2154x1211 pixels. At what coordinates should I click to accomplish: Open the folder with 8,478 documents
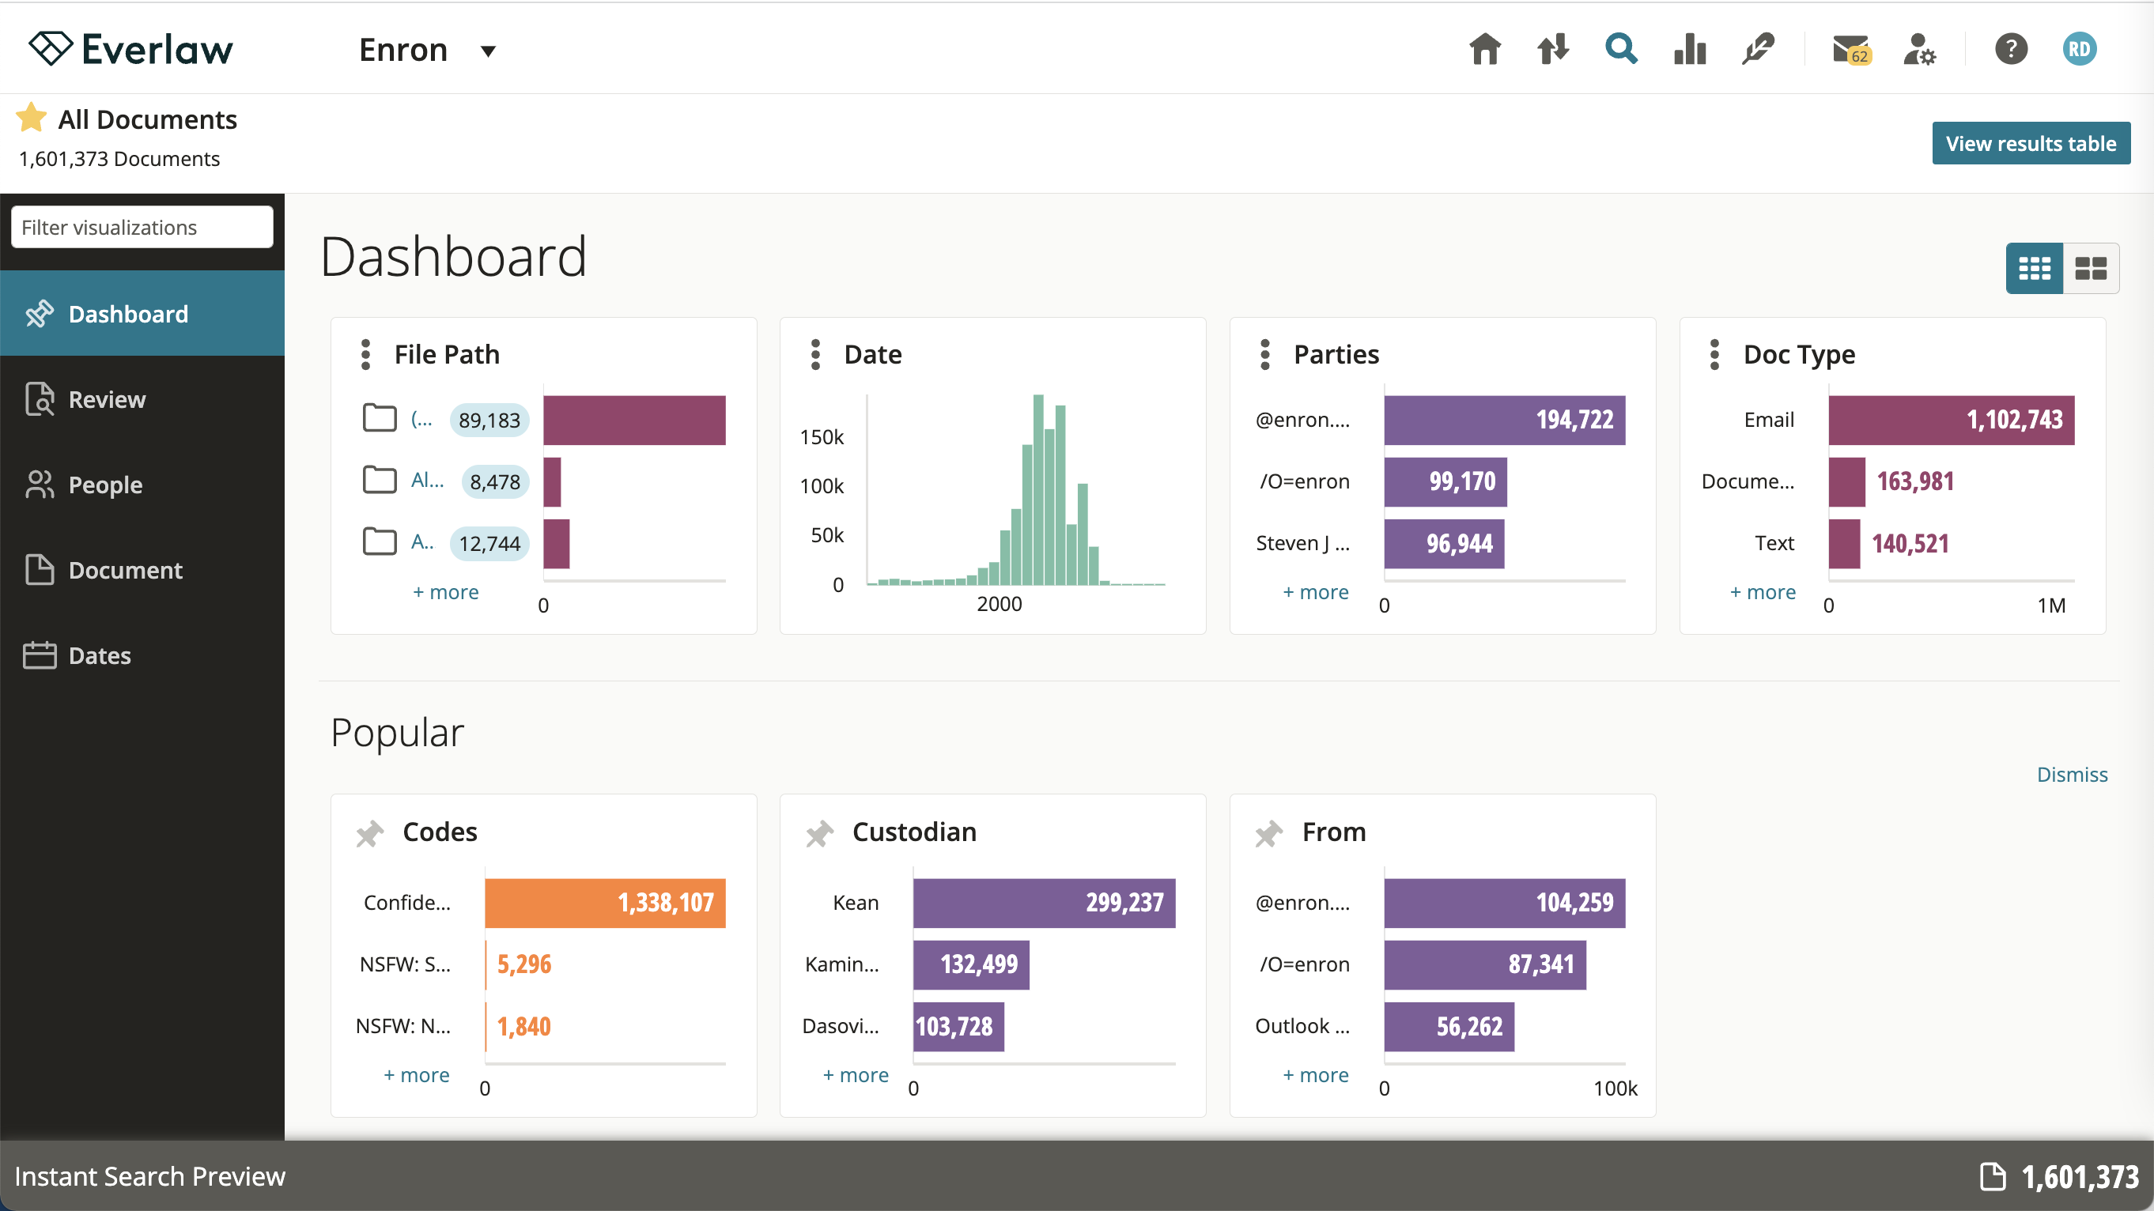point(380,479)
